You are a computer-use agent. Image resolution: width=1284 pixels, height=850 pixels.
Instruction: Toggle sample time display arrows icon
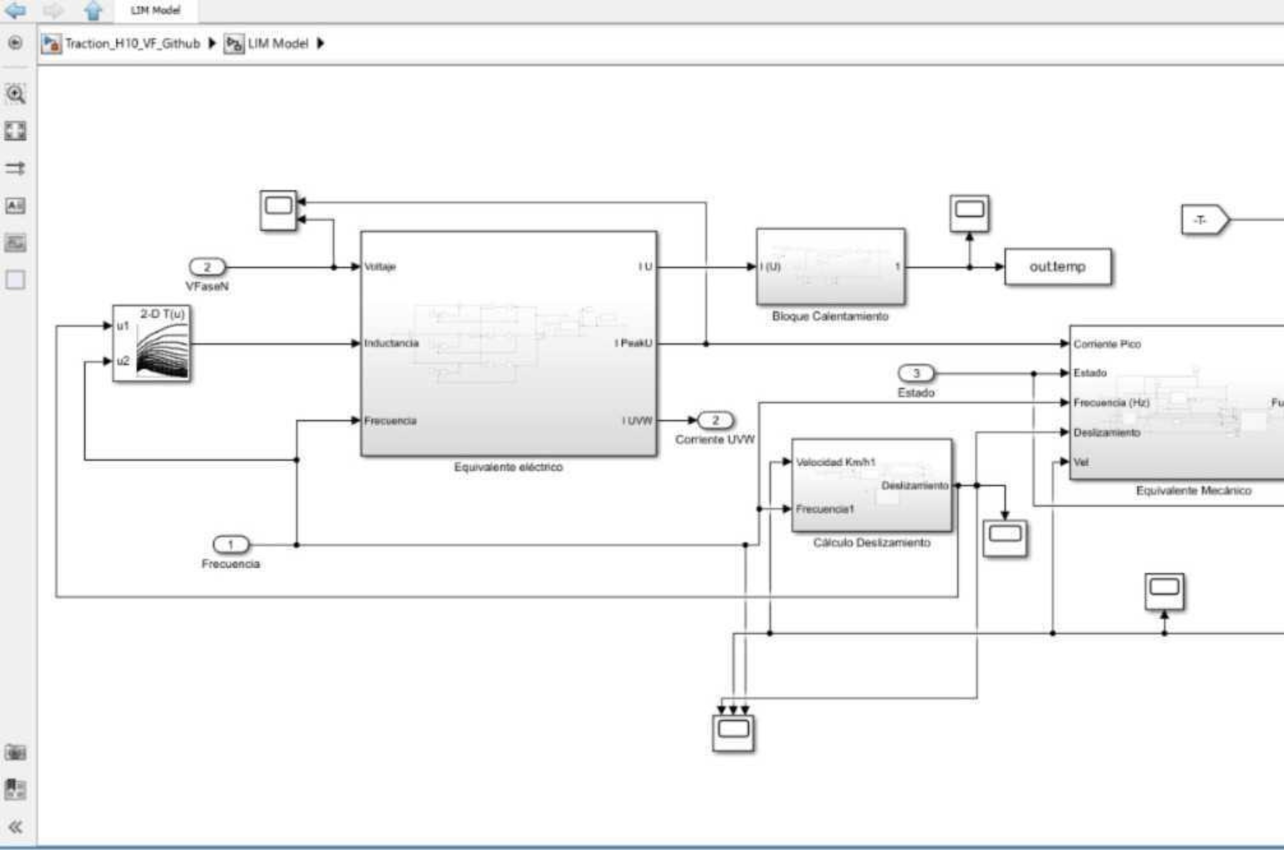[15, 168]
